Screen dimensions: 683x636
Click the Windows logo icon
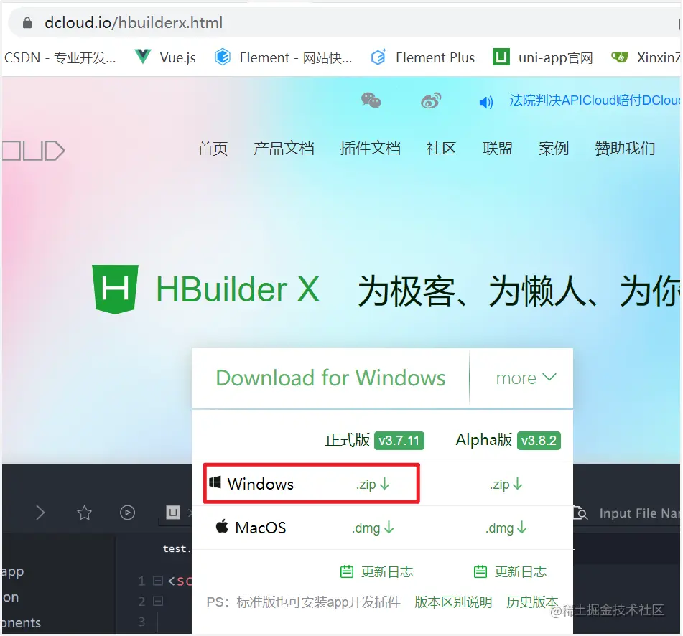tap(215, 482)
